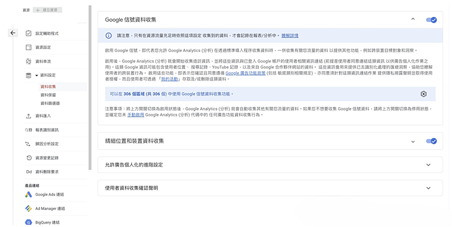Image resolution: width=452 pixels, height=227 pixels.
Task: Open the 我的活動 link
Action: point(169,79)
